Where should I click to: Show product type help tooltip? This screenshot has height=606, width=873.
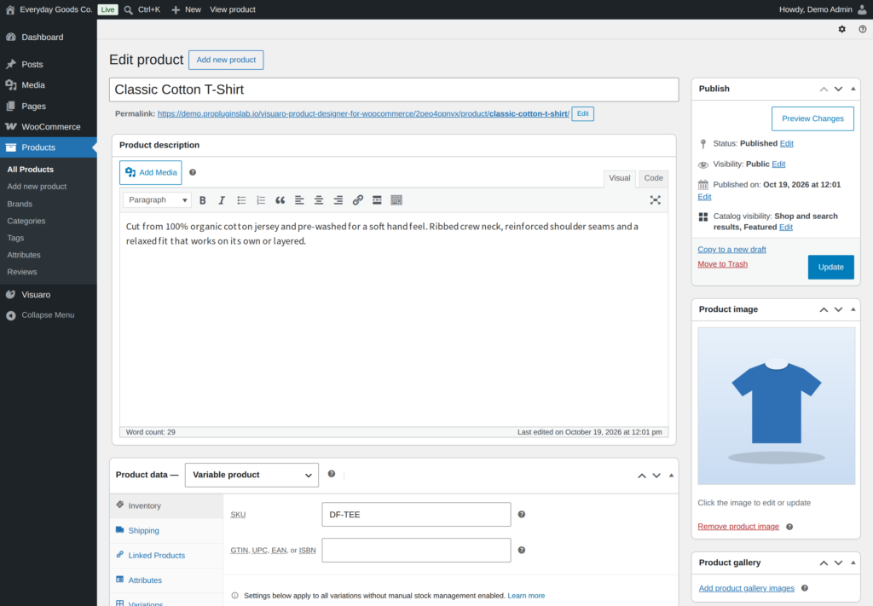click(x=332, y=474)
